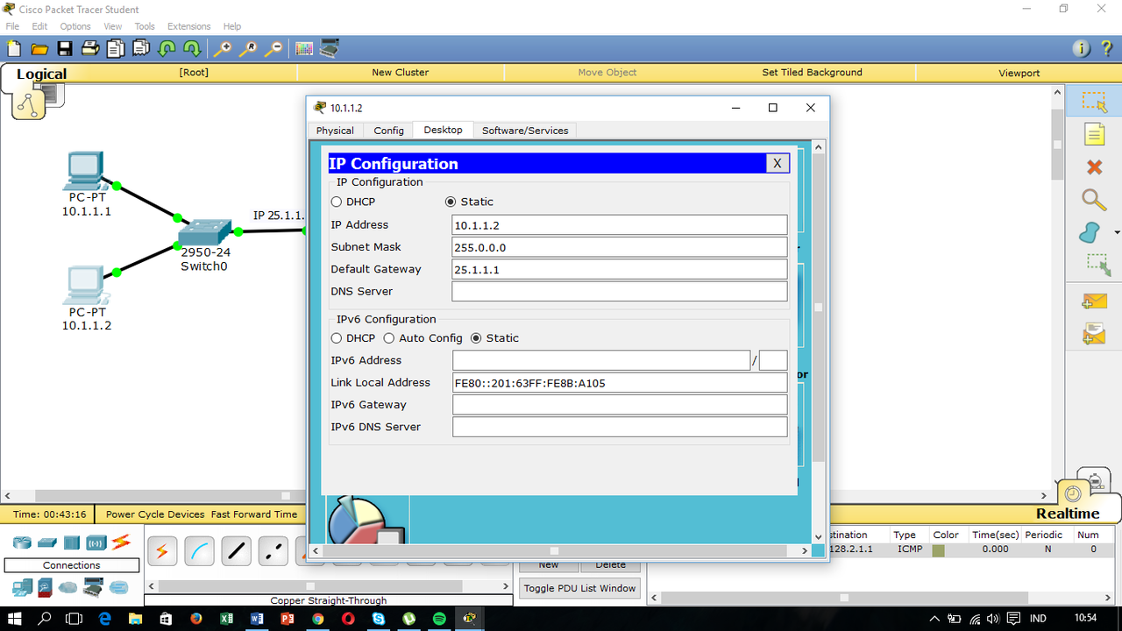Pick the Copper Straight-Through cable
Screen dimensions: 1122x631
point(236,551)
